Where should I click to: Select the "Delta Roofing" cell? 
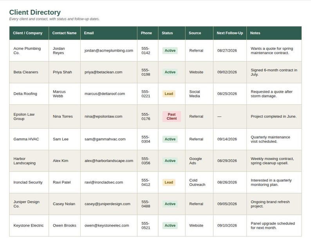pyautogui.click(x=29, y=94)
